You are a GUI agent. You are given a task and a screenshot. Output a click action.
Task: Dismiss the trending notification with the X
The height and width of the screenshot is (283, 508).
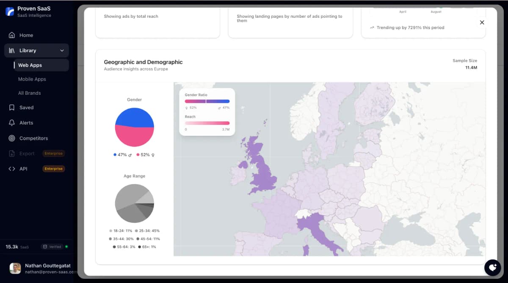click(x=482, y=22)
